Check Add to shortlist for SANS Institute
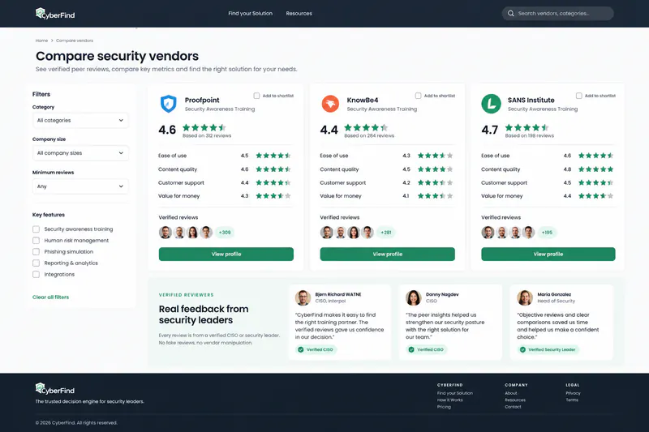 click(578, 96)
